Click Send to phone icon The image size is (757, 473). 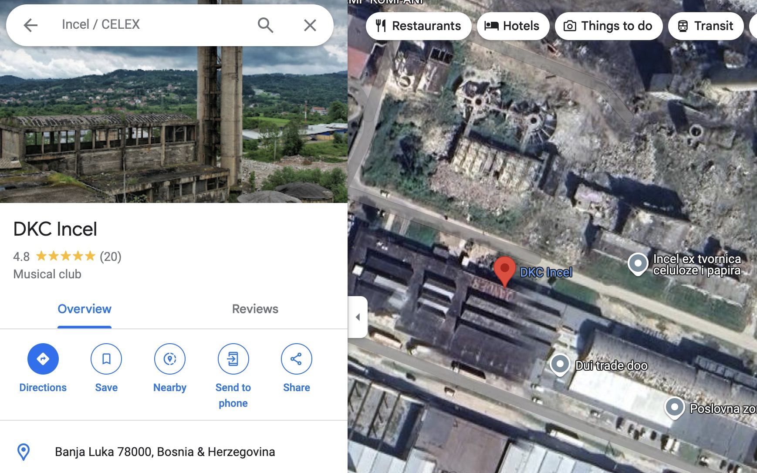point(233,359)
